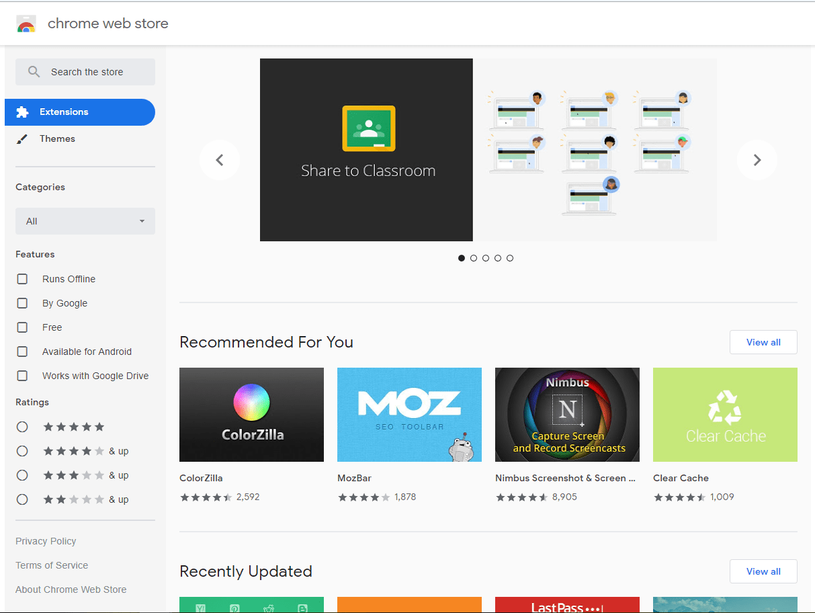The width and height of the screenshot is (815, 613).
Task: Click the Themes paintbrush icon
Action: [x=22, y=139]
